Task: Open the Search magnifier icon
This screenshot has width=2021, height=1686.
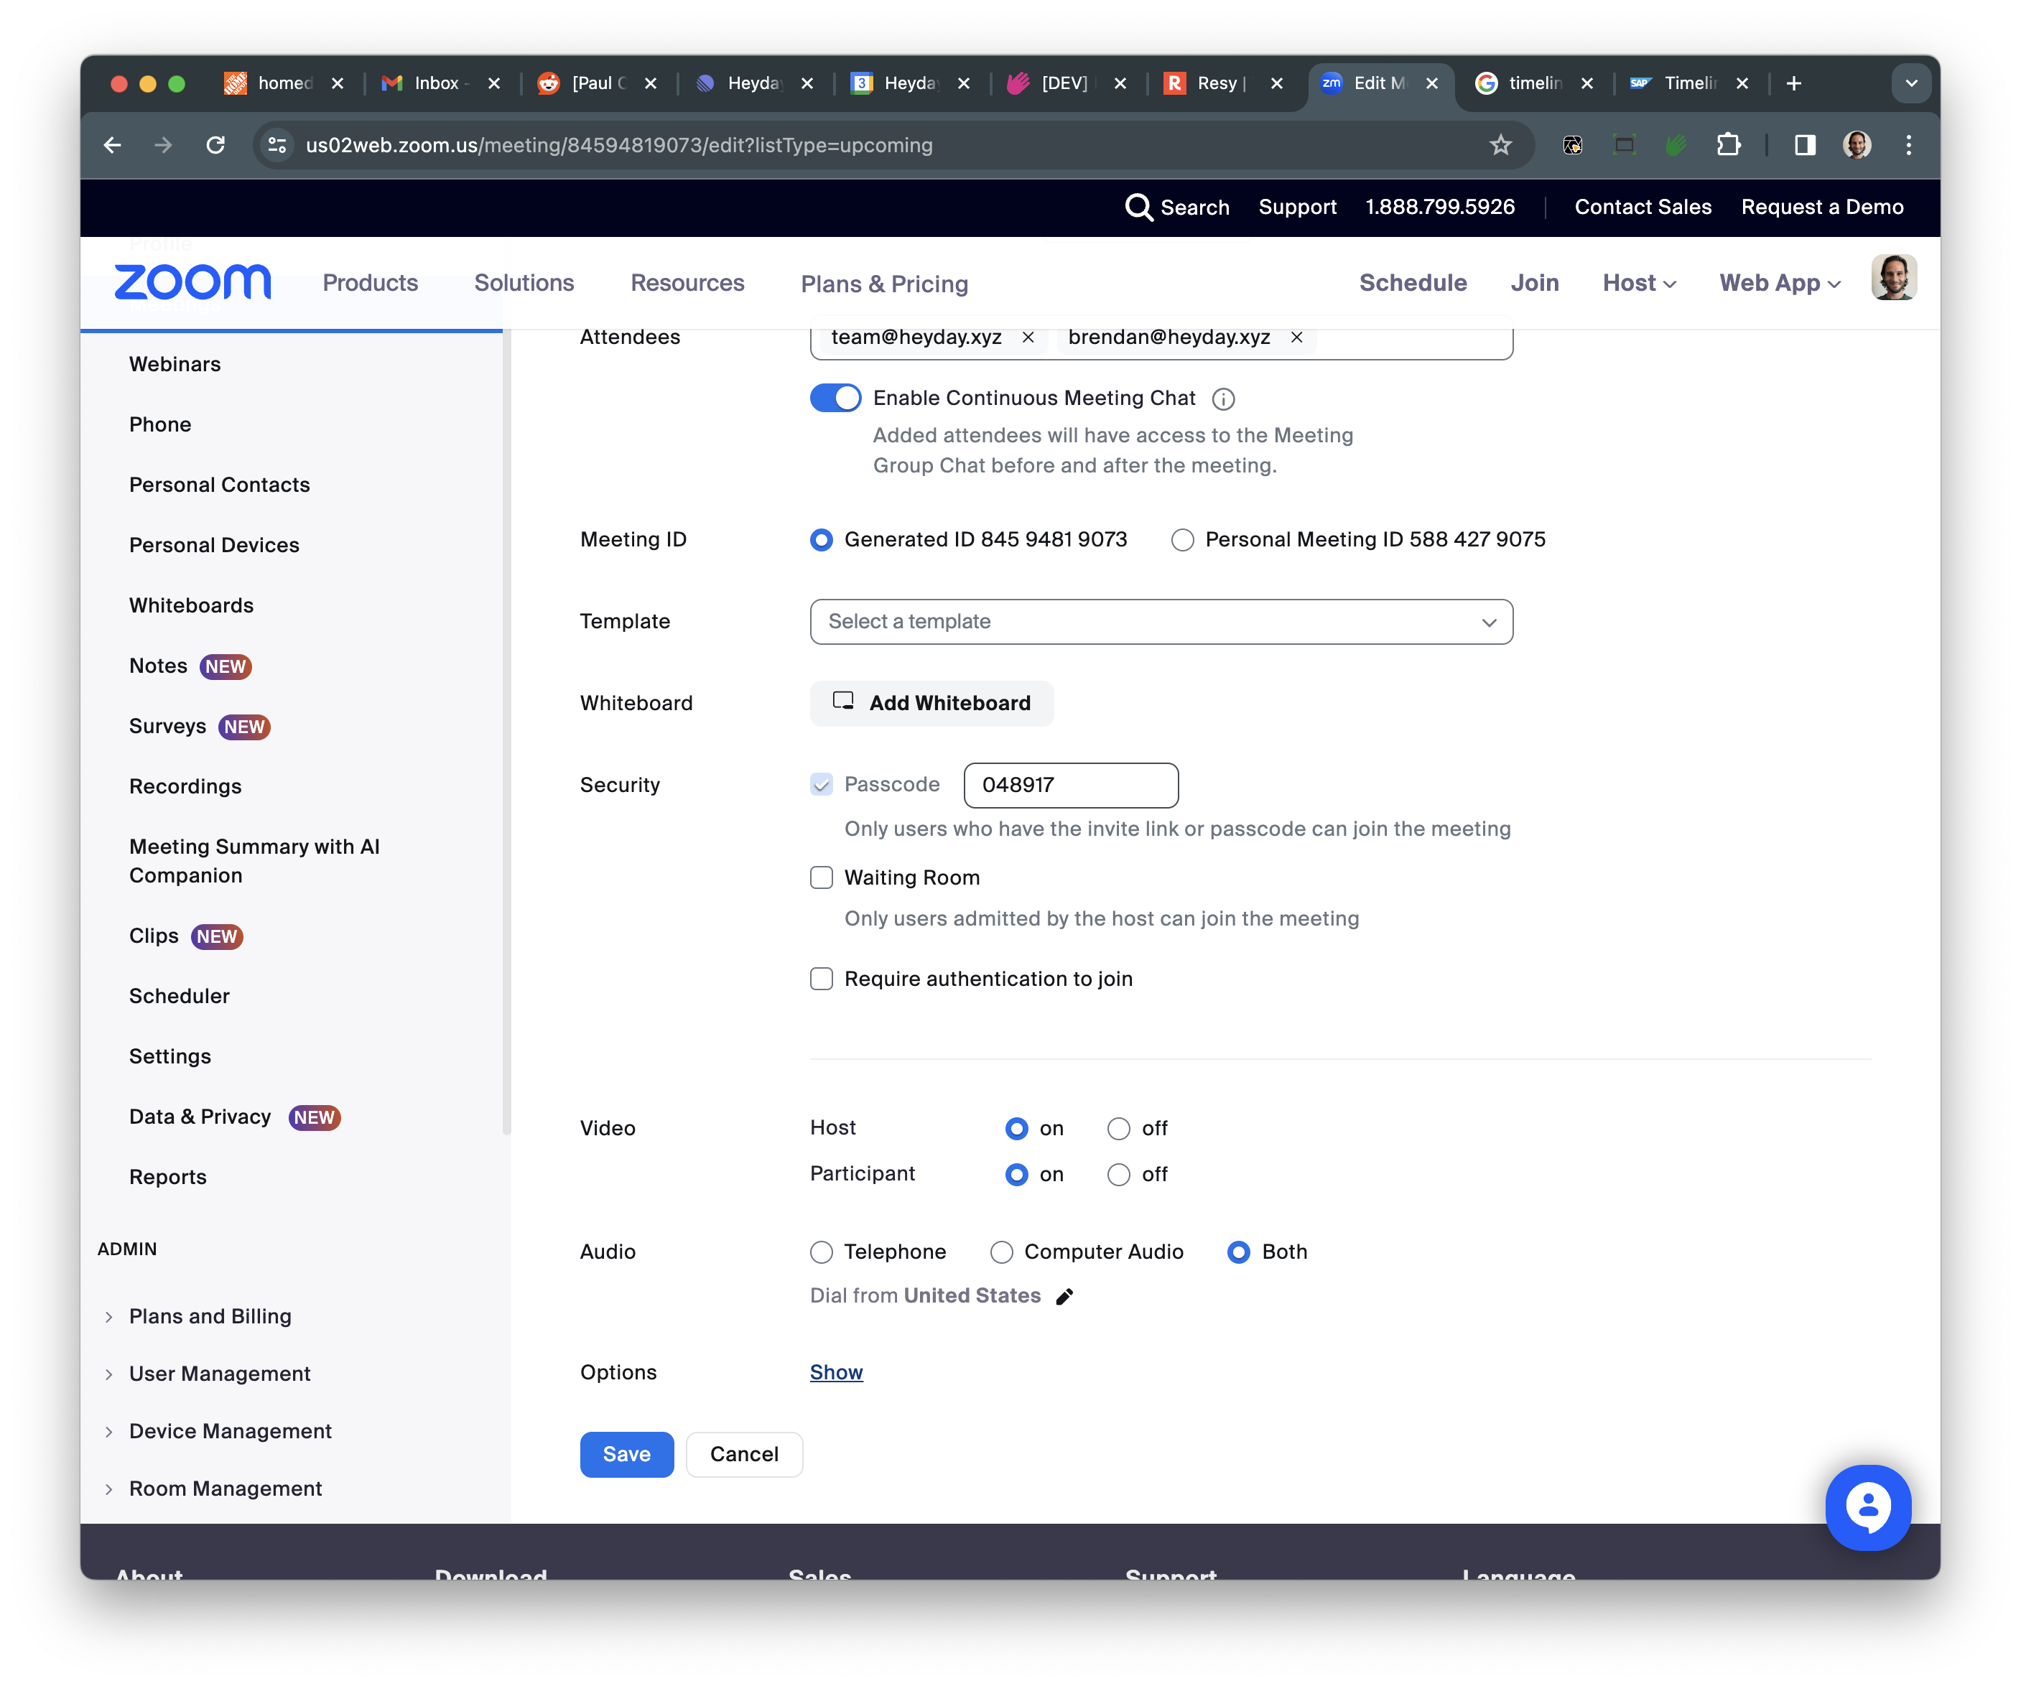Action: (x=1138, y=207)
